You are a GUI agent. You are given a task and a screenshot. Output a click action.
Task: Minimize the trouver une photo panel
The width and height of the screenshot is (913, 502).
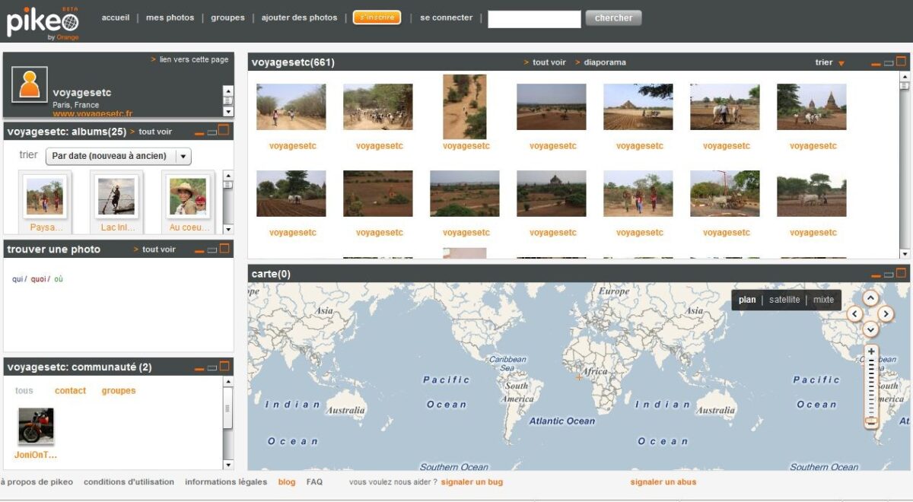click(x=199, y=250)
